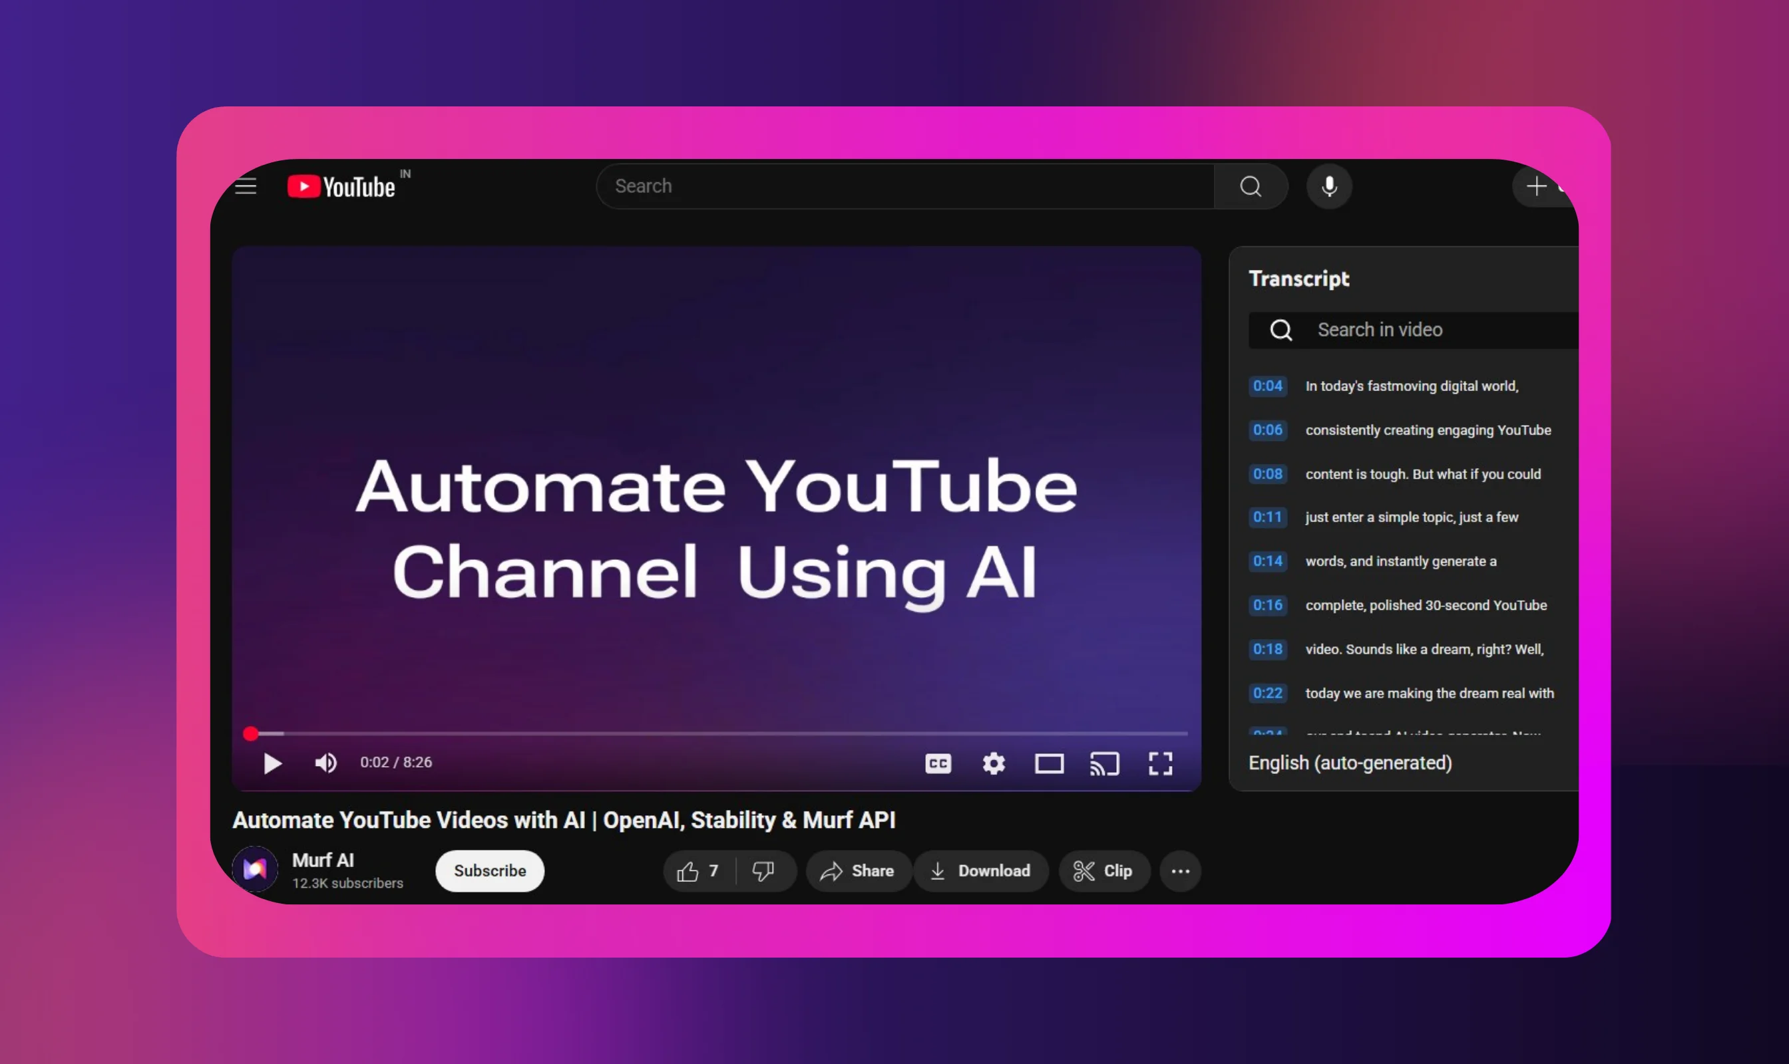Click the search magnifier button
This screenshot has height=1064, width=1789.
(x=1250, y=186)
